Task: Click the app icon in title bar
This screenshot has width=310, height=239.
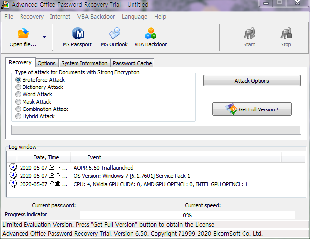Action: click(x=5, y=5)
